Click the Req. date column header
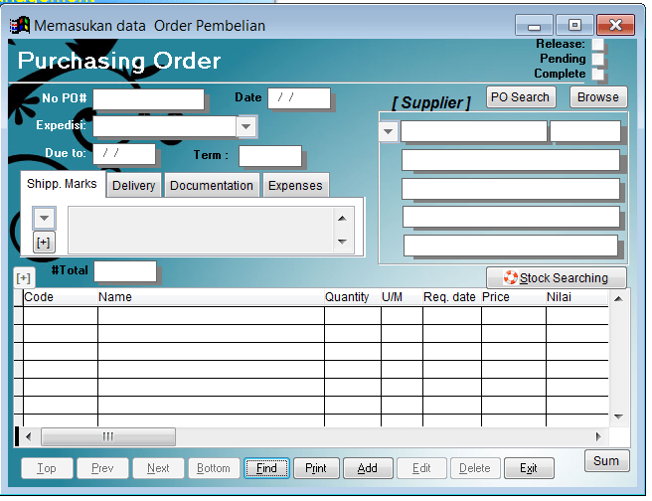 (x=452, y=297)
